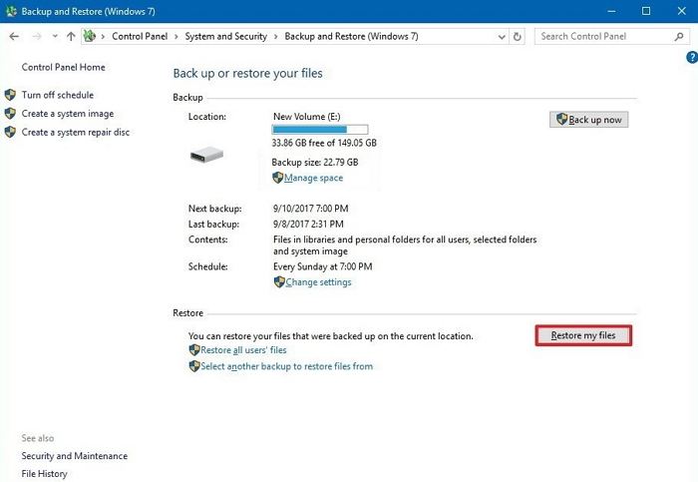Click shield icon beside Create a system repair disc

click(x=10, y=133)
